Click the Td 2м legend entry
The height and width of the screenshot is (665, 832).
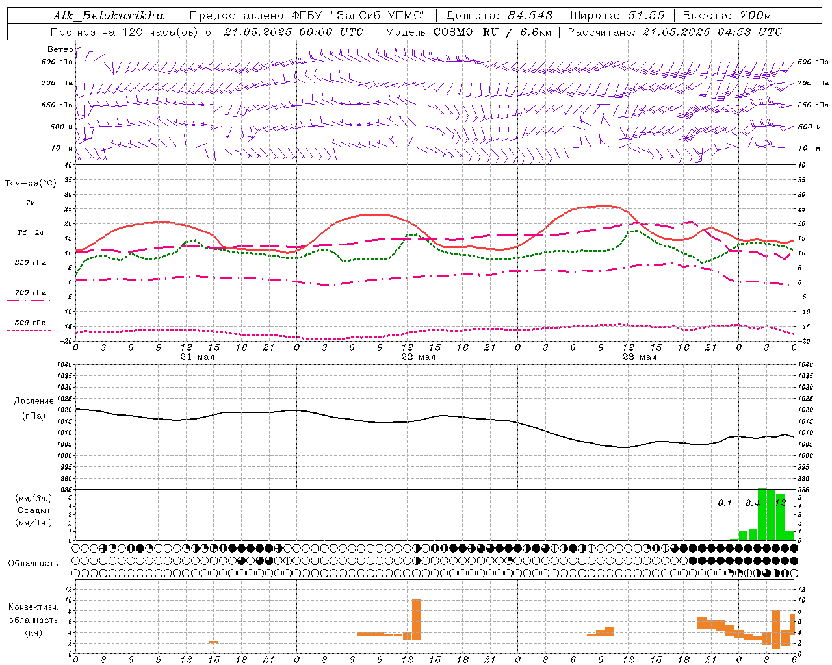(31, 232)
